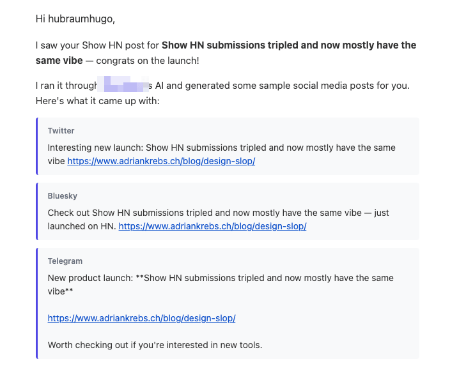
Task: Click the purple left border of Twitter card
Action: [37, 146]
